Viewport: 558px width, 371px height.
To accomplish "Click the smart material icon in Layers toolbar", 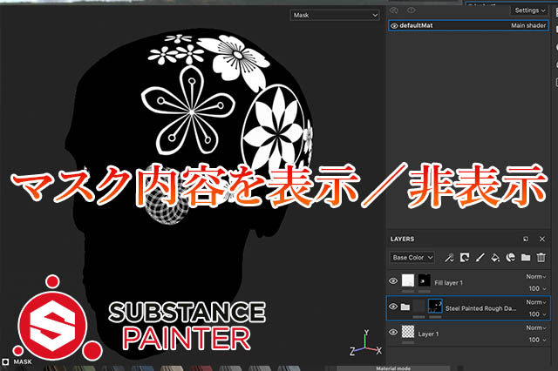I will (510, 258).
